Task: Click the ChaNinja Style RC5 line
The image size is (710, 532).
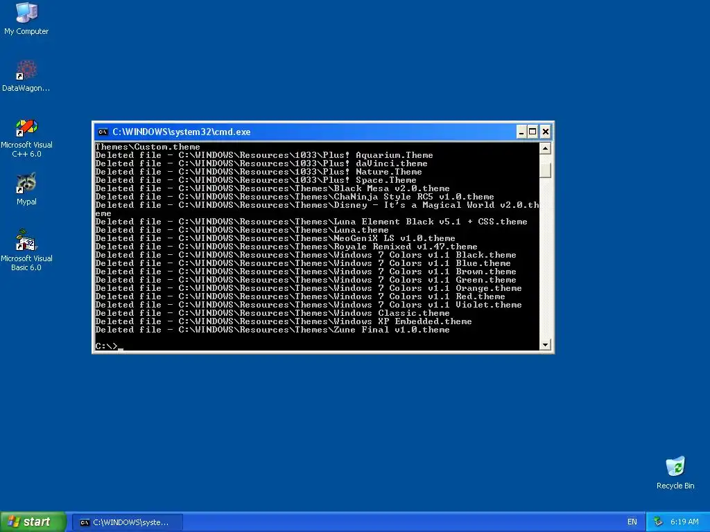Action: (x=294, y=197)
